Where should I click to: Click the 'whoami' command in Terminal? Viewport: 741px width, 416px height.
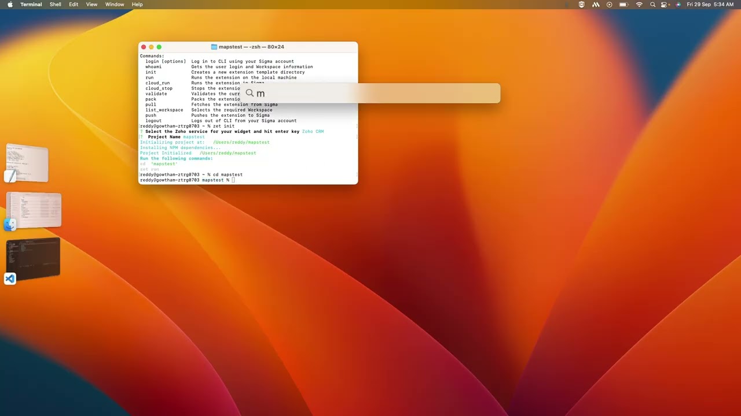click(x=153, y=67)
